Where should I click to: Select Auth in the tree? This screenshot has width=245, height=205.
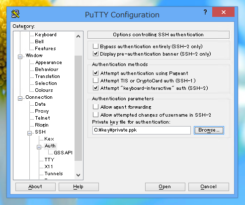[50, 146]
